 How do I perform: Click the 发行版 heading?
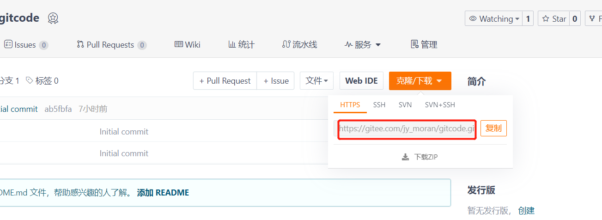[481, 190]
